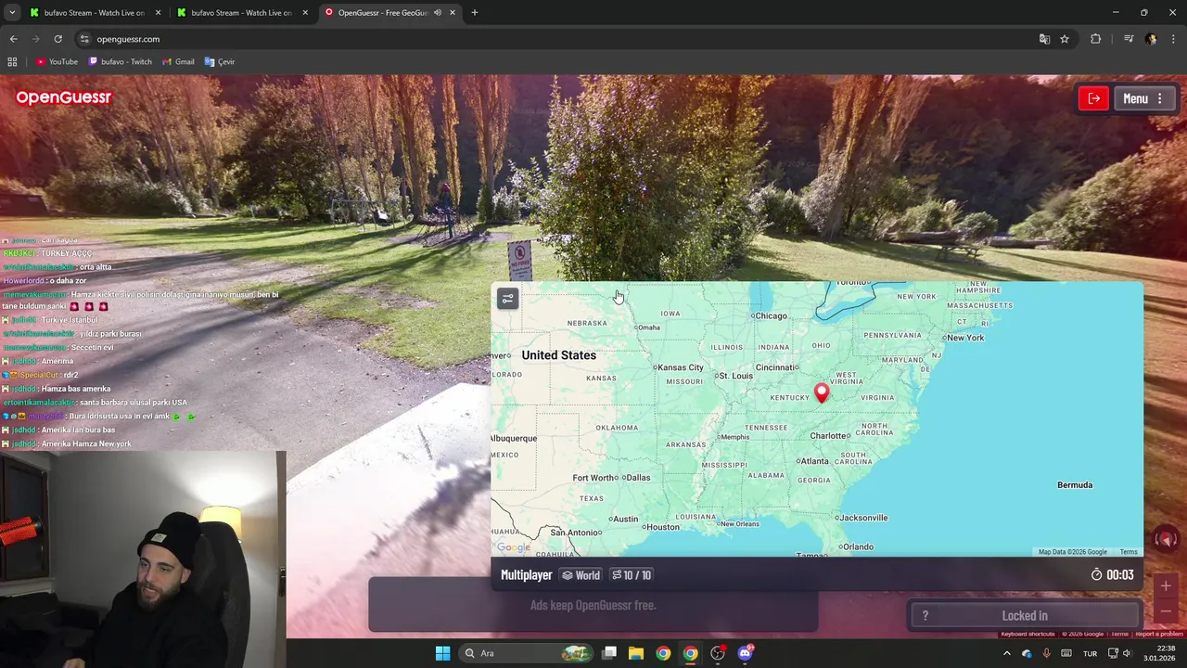Select the OpenGuessr browser tab
The height and width of the screenshot is (668, 1187).
click(x=380, y=12)
